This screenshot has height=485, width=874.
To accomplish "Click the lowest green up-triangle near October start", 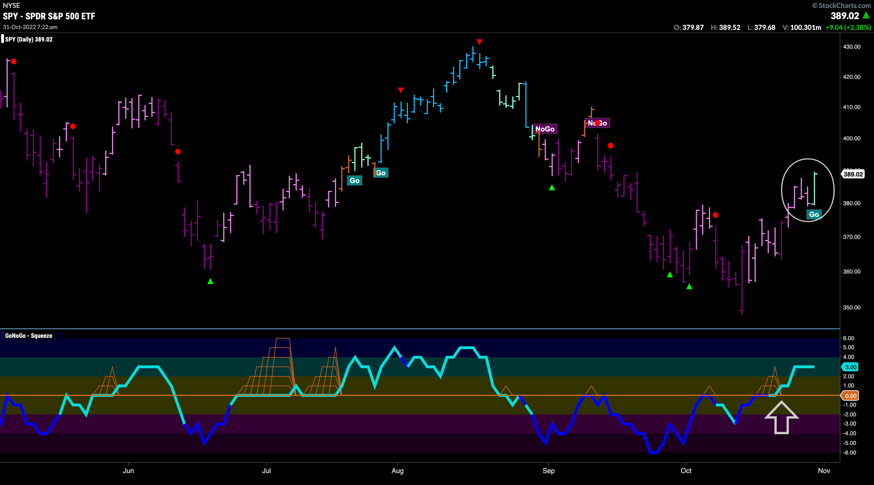I will point(689,286).
